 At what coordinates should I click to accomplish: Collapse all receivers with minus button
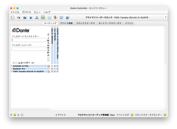pyautogui.click(x=16, y=63)
